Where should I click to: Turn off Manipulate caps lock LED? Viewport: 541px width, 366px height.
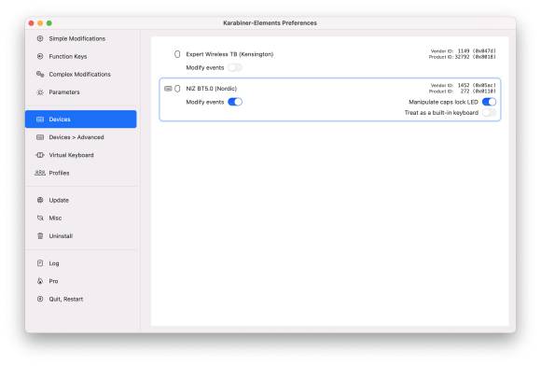[489, 102]
